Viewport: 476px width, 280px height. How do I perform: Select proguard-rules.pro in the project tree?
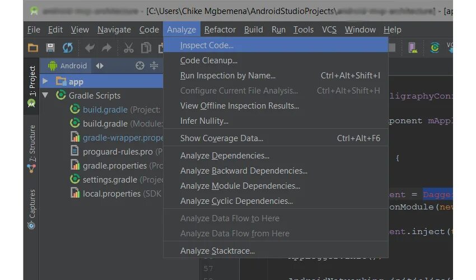coord(118,152)
